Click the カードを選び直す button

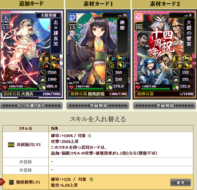tap(32, 106)
